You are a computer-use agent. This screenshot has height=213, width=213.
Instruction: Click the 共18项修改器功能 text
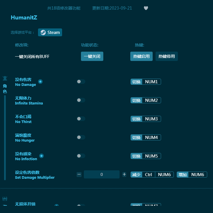pyautogui.click(x=64, y=8)
